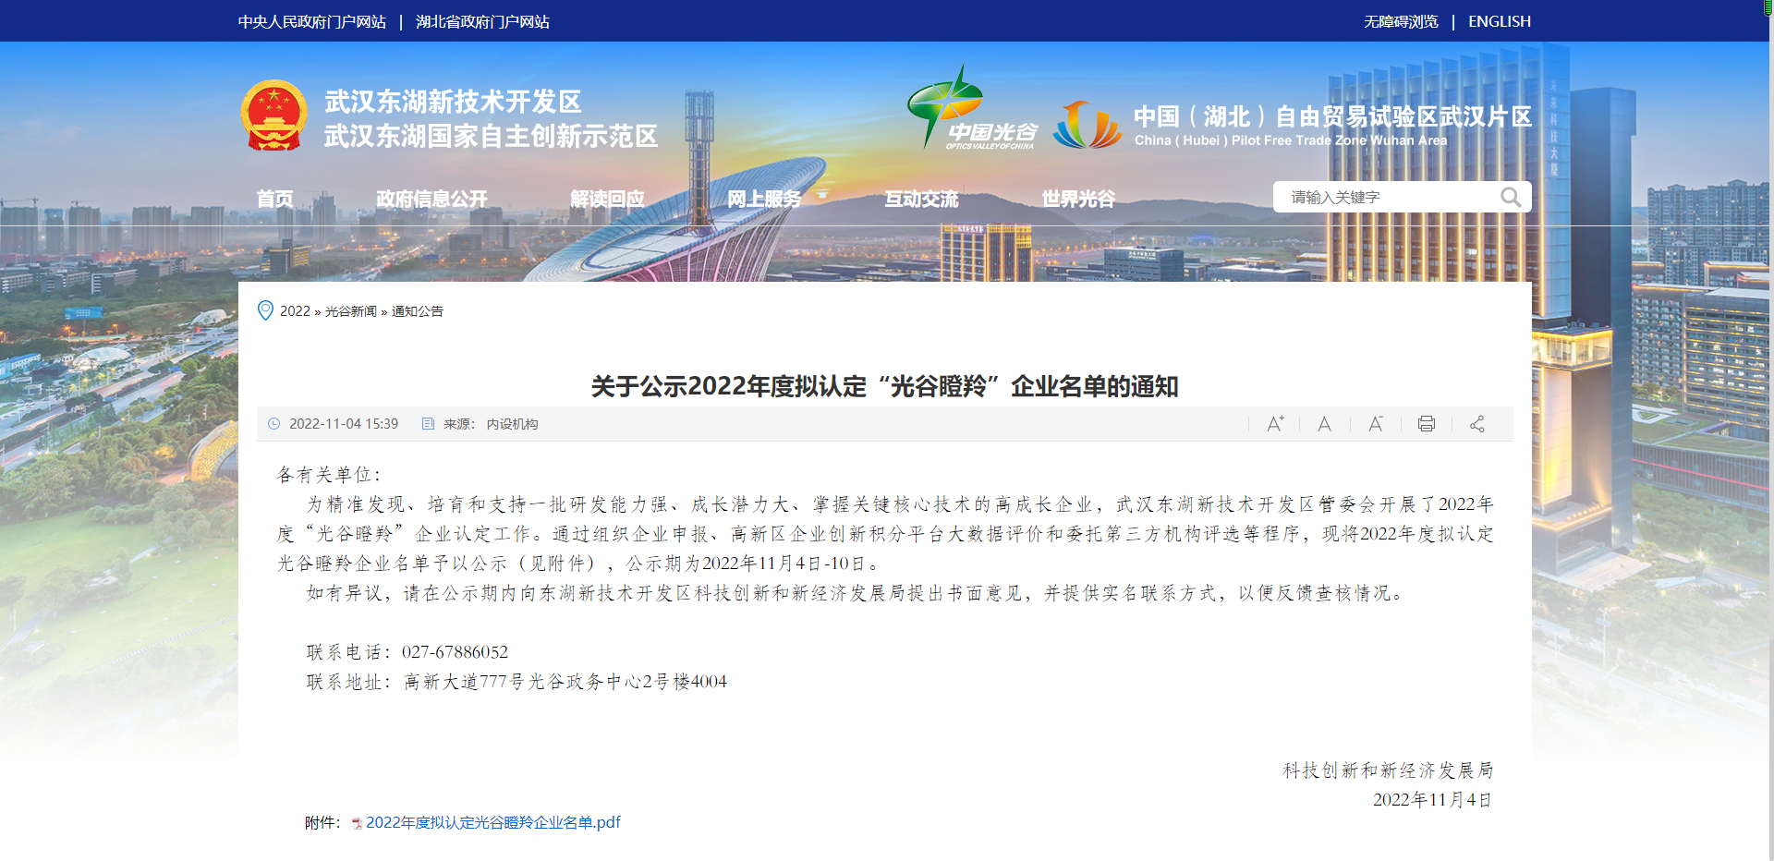Print the article using printer icon
Viewport: 1774px width, 861px height.
click(1427, 424)
